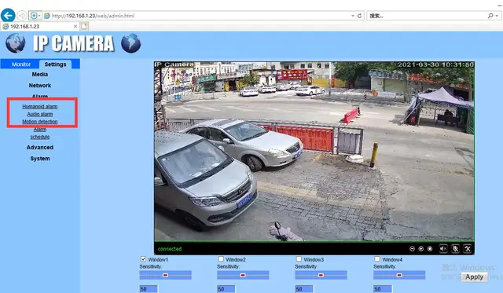
Task: Enable the Window3 checkbox
Action: point(299,259)
